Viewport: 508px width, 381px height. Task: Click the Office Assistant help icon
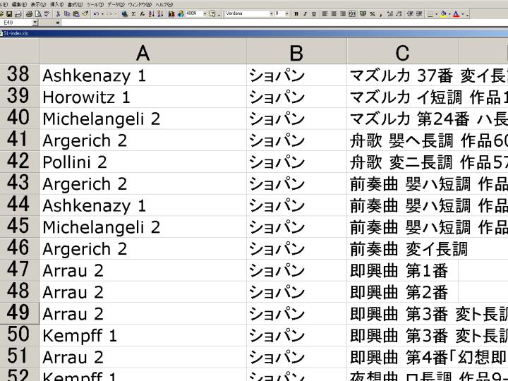point(212,14)
